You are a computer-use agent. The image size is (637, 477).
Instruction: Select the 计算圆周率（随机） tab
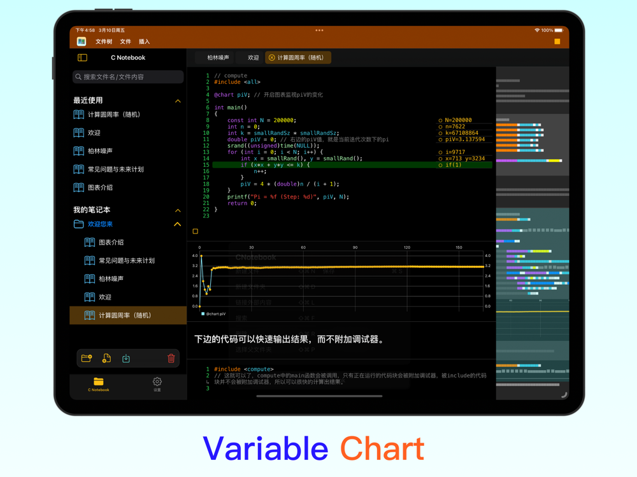298,58
